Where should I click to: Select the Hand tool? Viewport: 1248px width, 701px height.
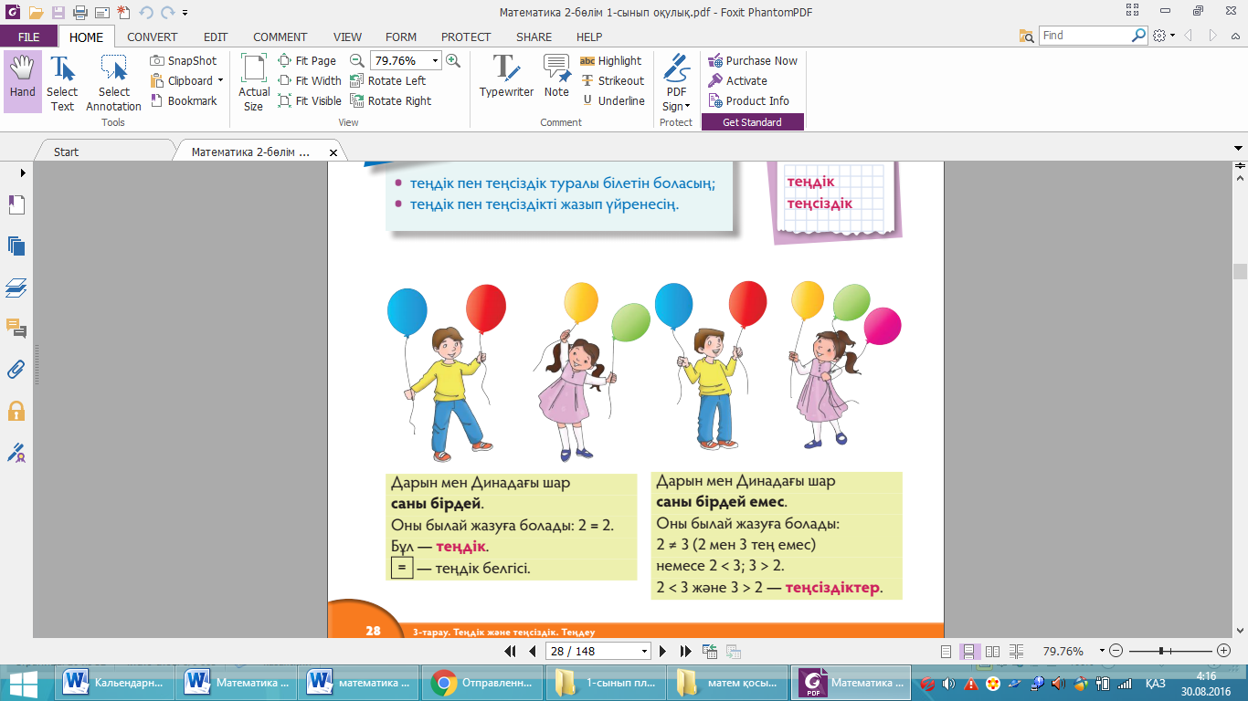coord(23,79)
